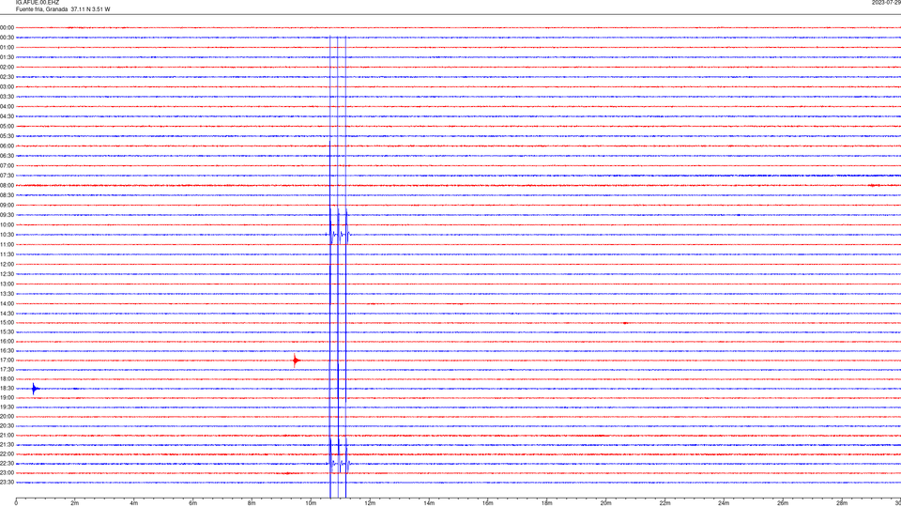Click the 03:30 time label
Screen dimensions: 901x507
tap(7, 97)
